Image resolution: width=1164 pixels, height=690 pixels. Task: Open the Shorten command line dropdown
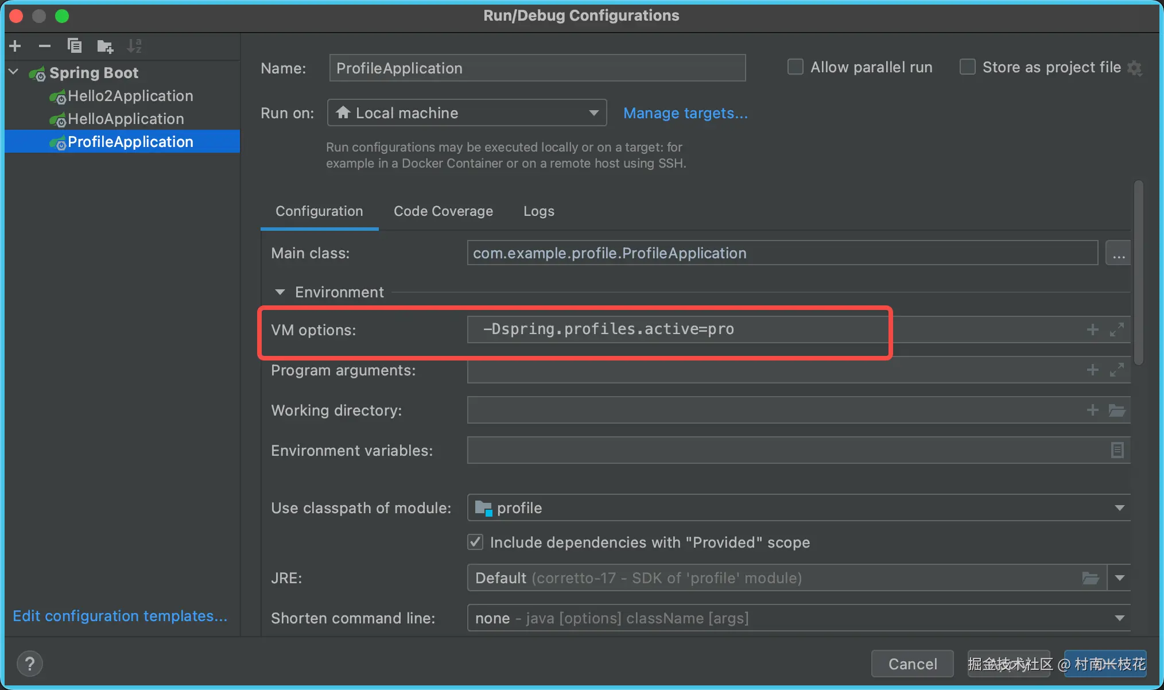[x=798, y=618]
